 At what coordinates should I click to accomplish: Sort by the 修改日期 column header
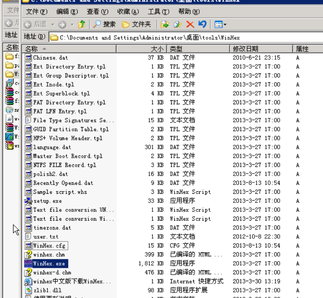[x=261, y=49]
